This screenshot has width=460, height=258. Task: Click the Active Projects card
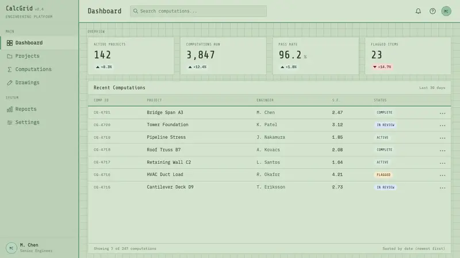tap(131, 56)
